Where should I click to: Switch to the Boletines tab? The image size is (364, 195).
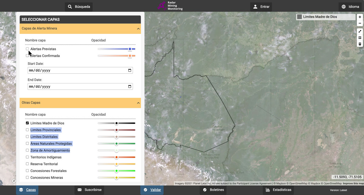point(213,190)
